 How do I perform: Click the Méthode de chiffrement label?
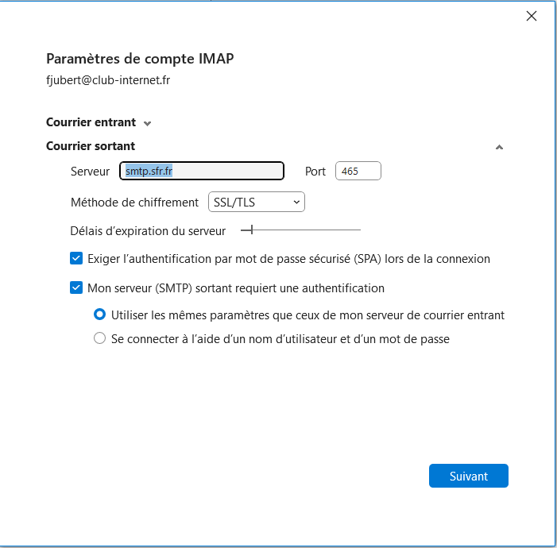(x=134, y=203)
